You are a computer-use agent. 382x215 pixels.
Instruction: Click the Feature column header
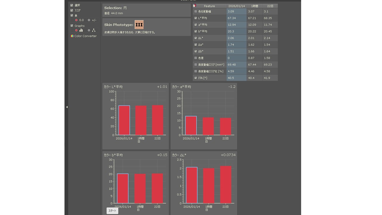209,6
